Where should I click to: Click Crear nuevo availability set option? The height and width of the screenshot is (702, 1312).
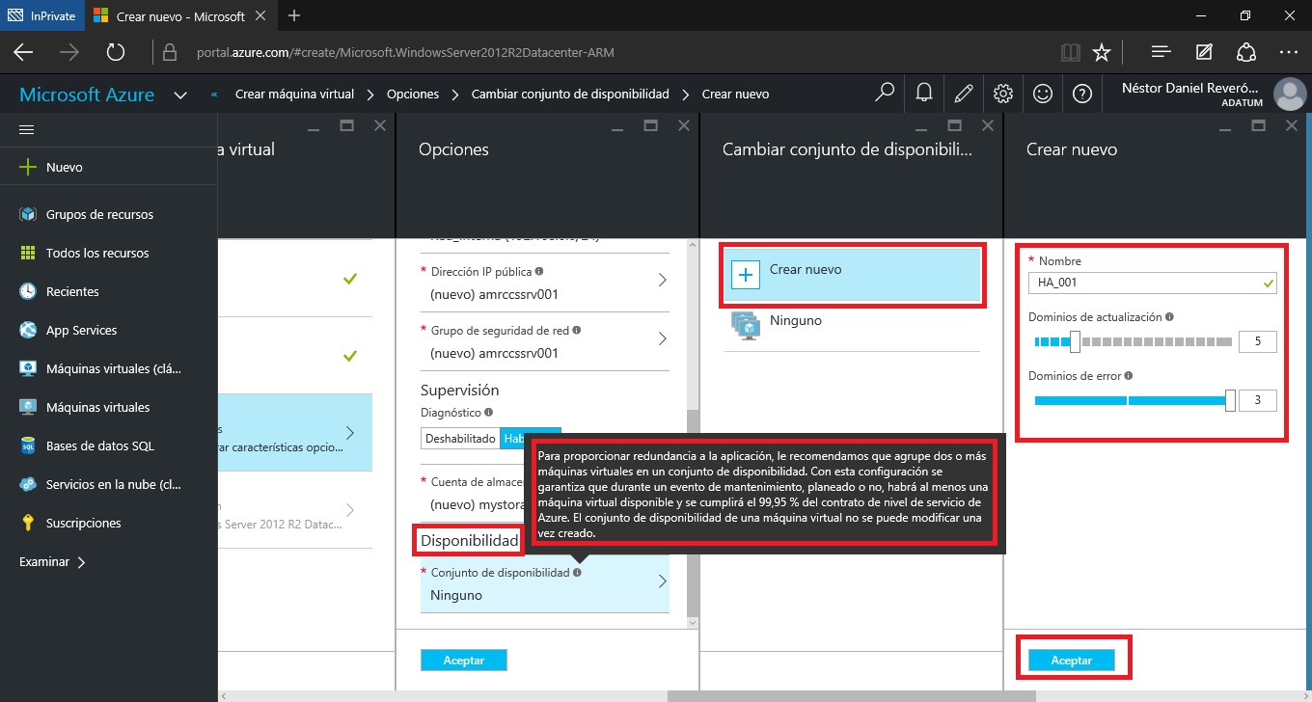tap(853, 274)
